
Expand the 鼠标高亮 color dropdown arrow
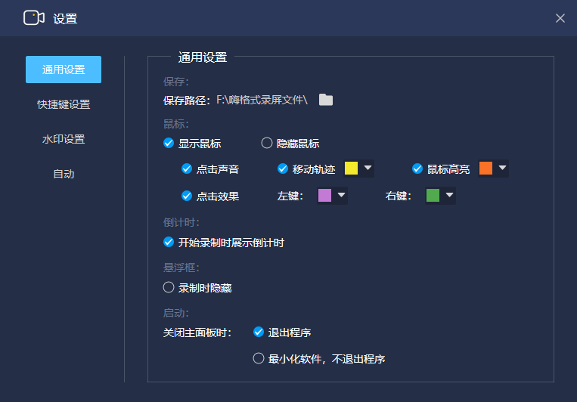click(x=502, y=168)
